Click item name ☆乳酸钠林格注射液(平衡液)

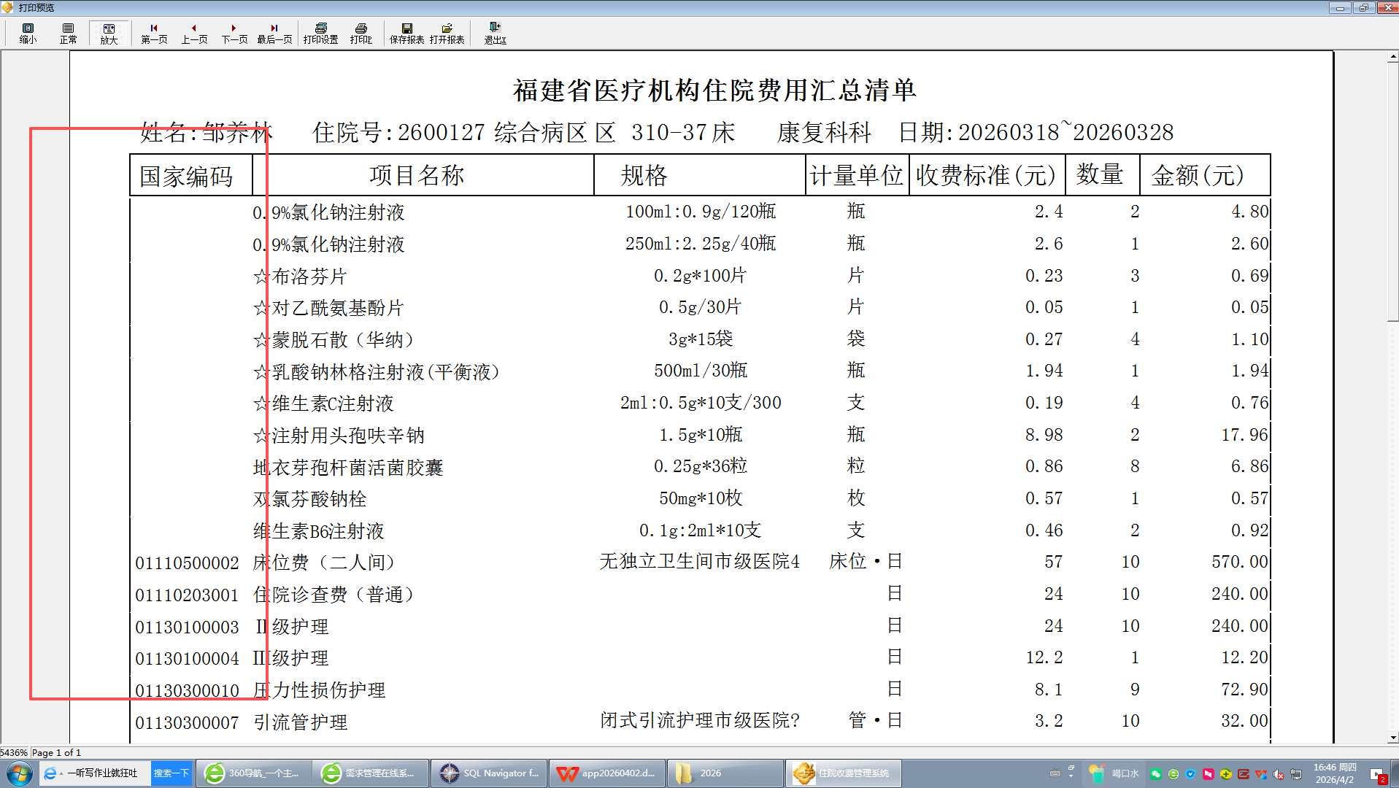pos(377,372)
